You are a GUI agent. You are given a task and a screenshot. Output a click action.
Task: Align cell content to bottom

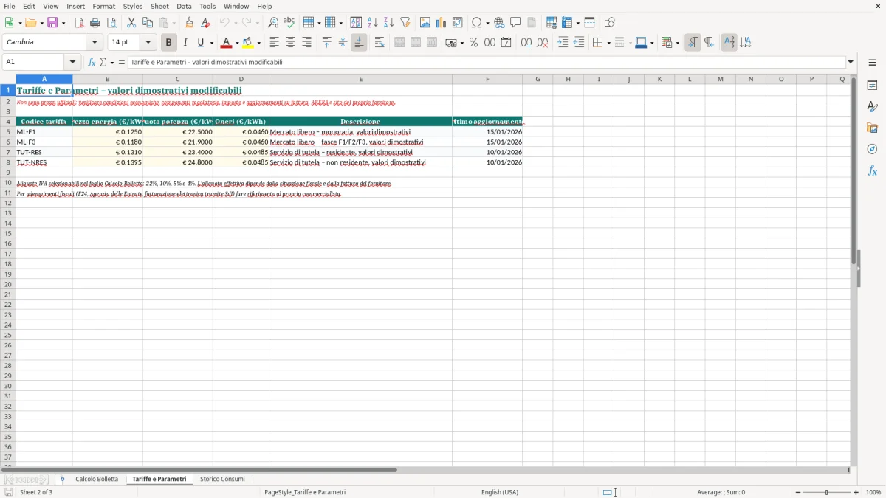[359, 43]
